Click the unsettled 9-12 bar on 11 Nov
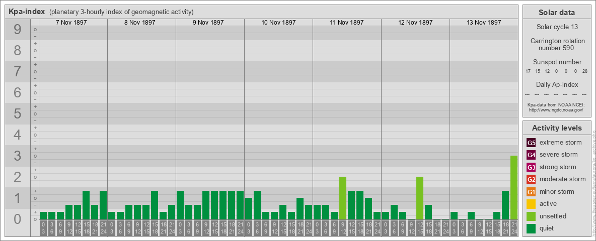596x241 pixels. coord(343,198)
